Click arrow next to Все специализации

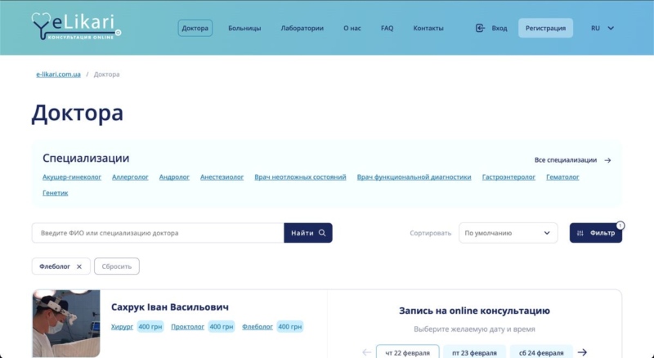pos(607,160)
